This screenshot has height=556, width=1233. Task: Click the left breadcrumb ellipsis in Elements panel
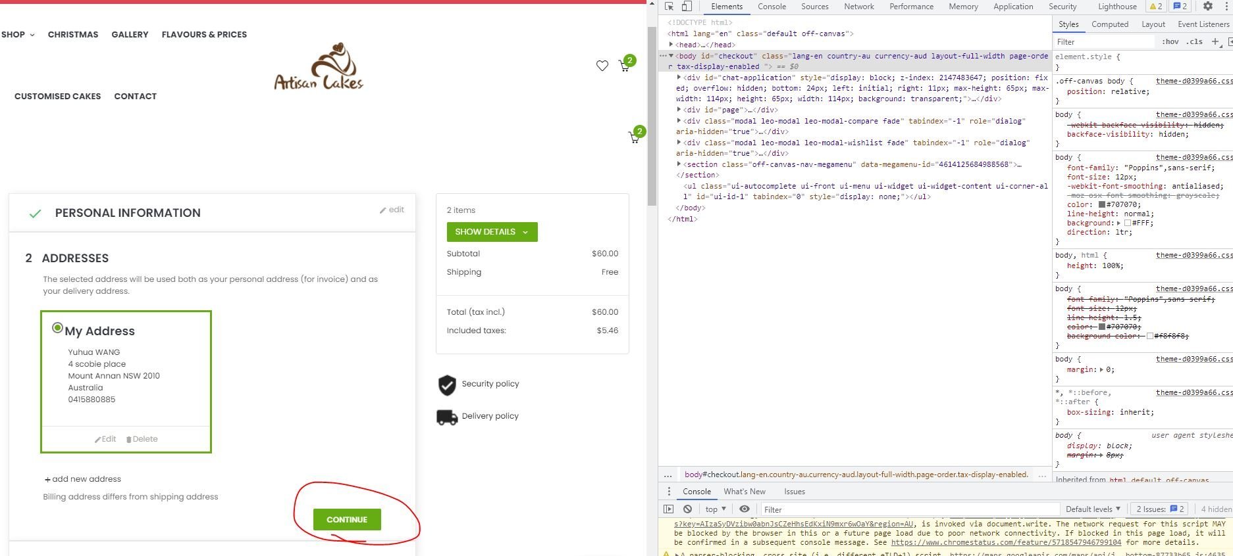pyautogui.click(x=668, y=475)
